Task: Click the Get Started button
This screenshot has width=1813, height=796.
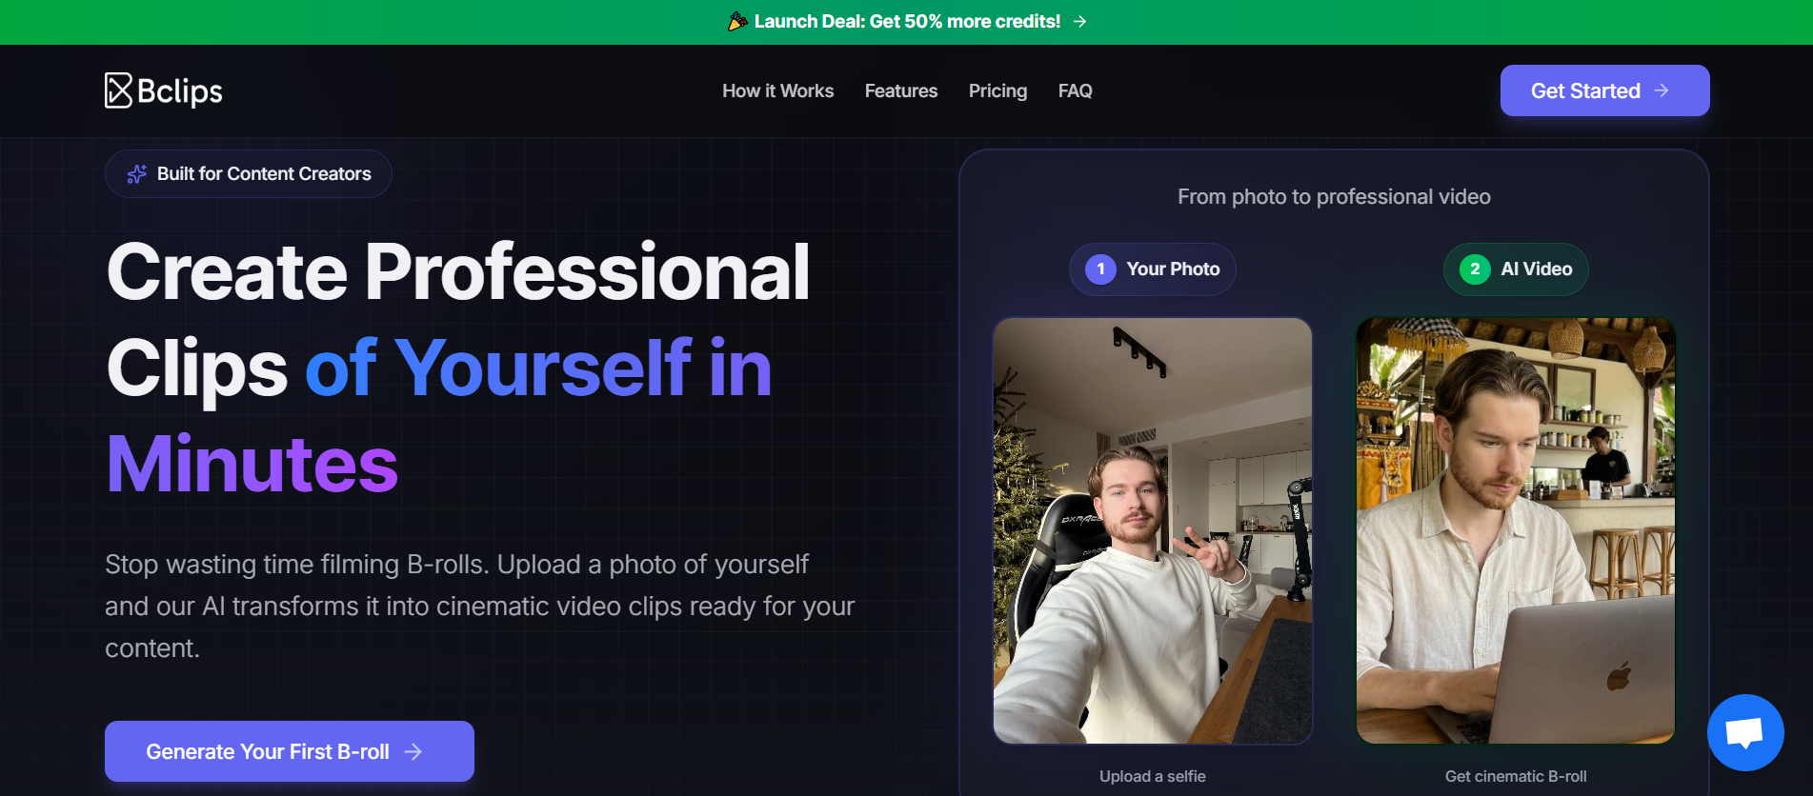Action: pyautogui.click(x=1604, y=90)
